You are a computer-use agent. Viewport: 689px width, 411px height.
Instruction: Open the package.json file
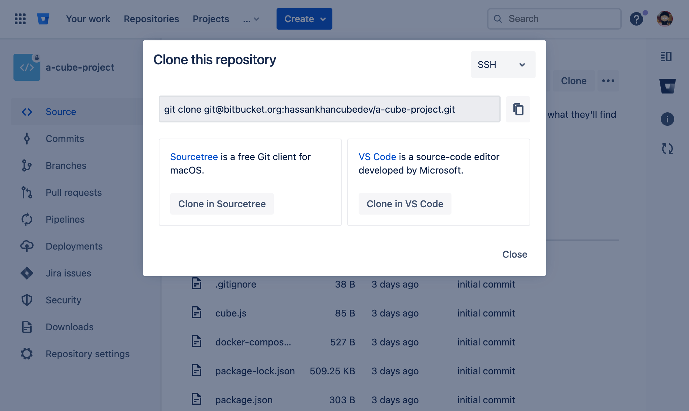tap(244, 400)
